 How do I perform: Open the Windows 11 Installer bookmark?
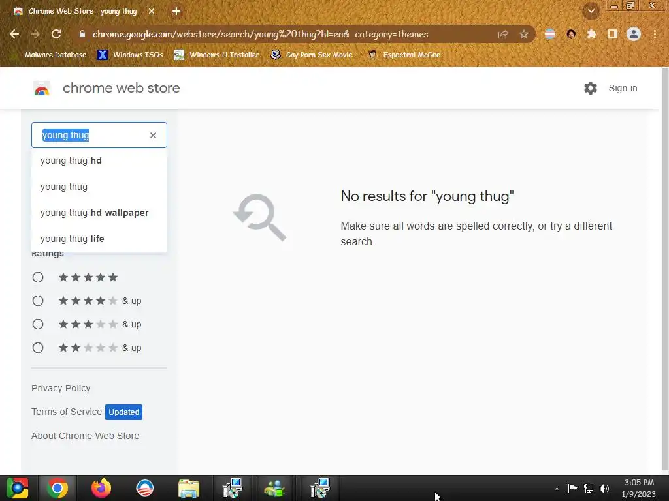tap(217, 55)
